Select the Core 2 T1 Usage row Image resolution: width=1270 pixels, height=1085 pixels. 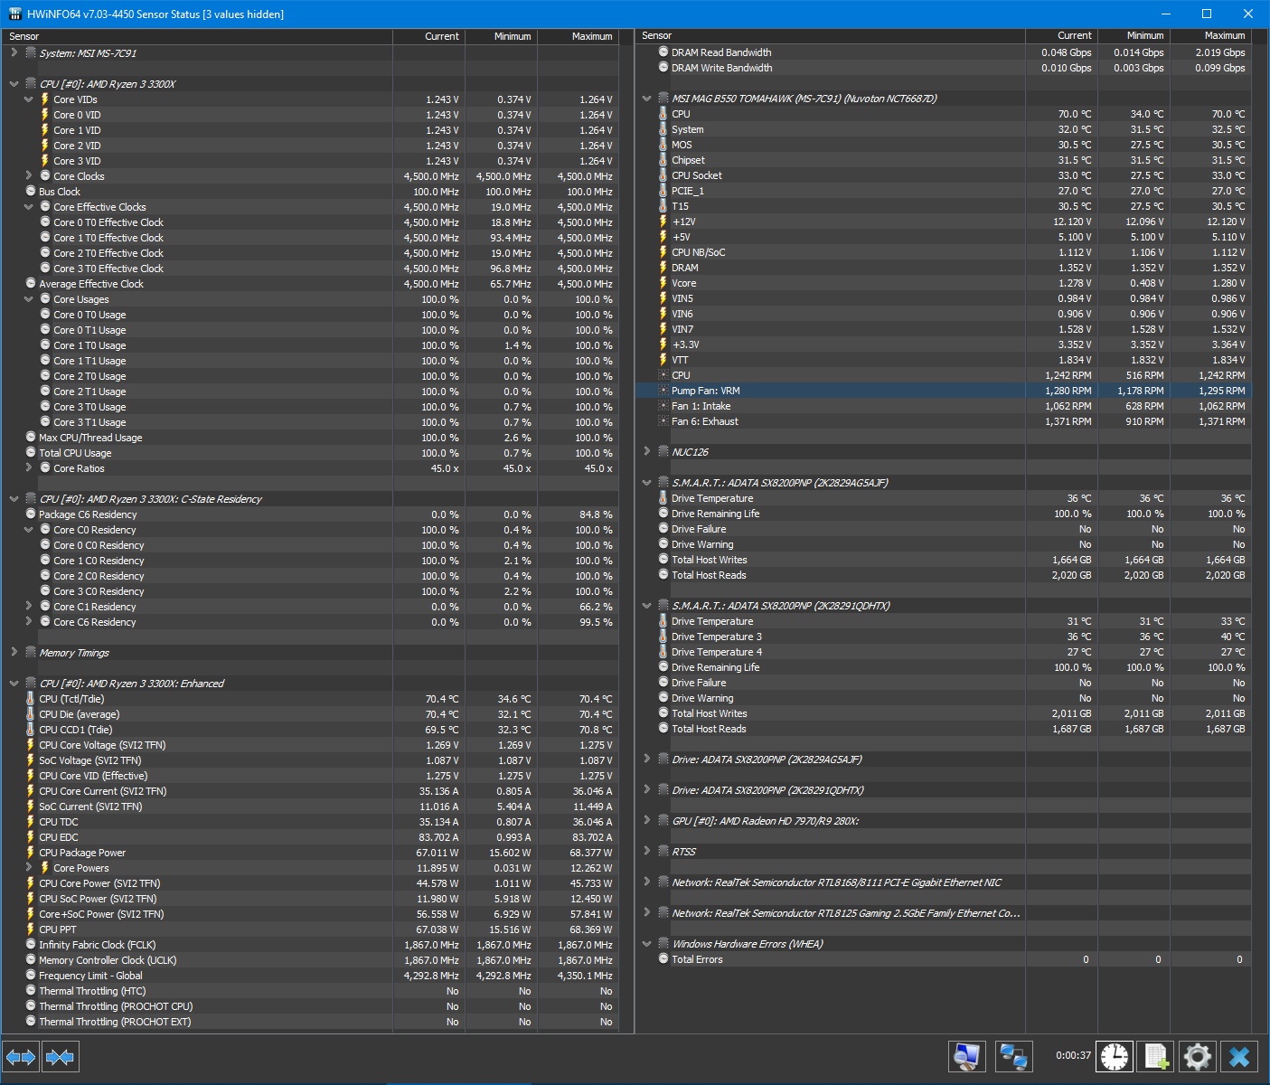(311, 392)
